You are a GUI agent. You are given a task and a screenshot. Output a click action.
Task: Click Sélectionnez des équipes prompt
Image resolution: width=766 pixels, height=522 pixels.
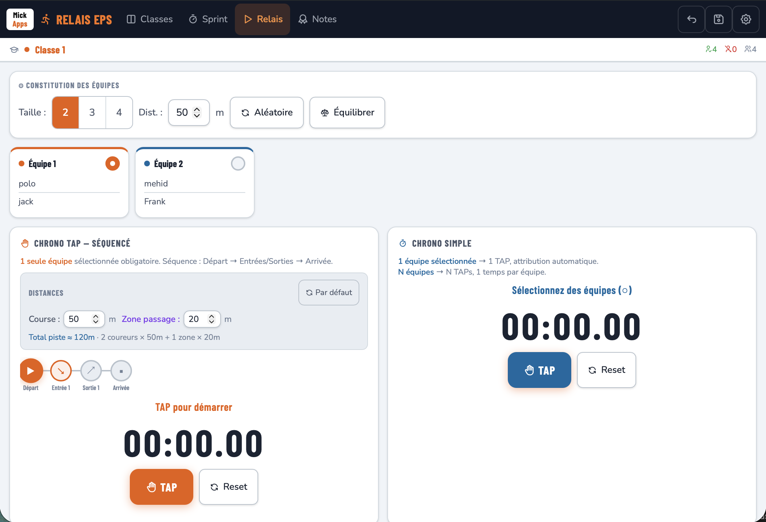click(572, 290)
